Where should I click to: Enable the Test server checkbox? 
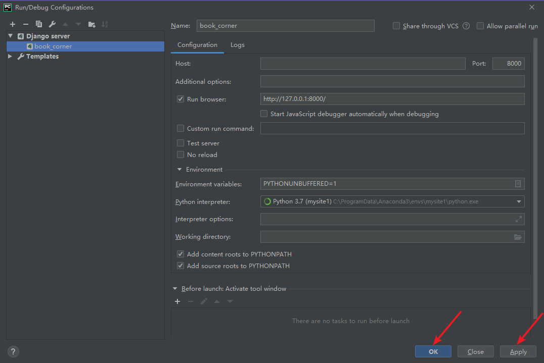click(180, 143)
